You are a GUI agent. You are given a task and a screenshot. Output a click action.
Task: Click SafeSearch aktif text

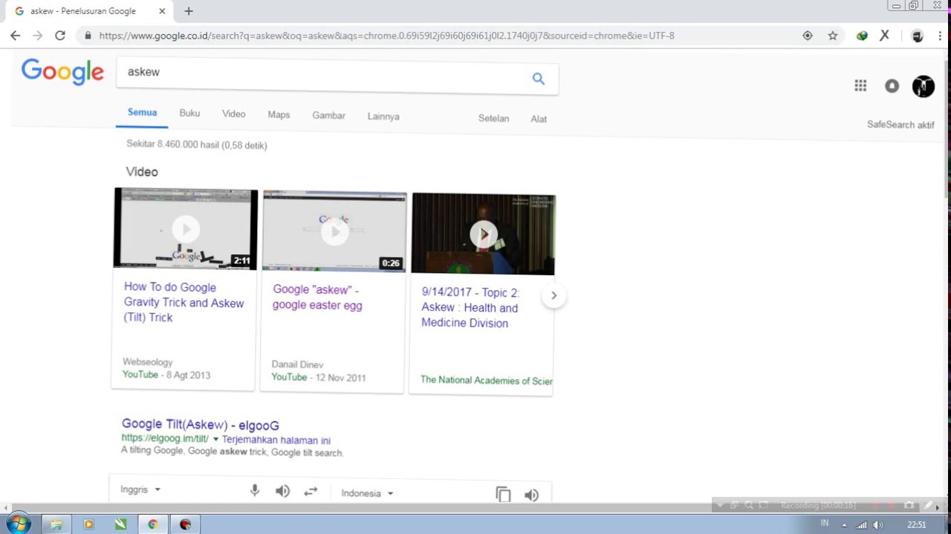[900, 125]
